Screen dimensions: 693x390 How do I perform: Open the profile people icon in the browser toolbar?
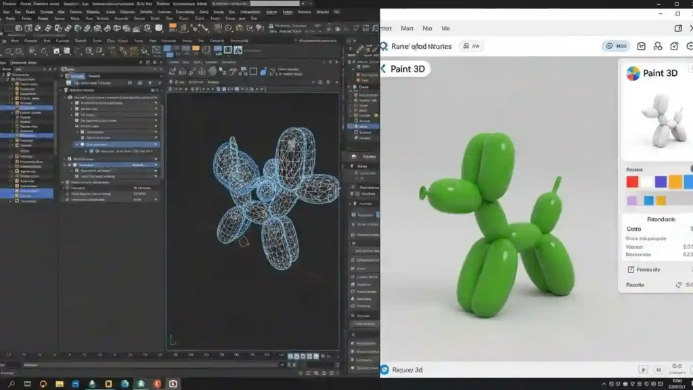point(658,47)
